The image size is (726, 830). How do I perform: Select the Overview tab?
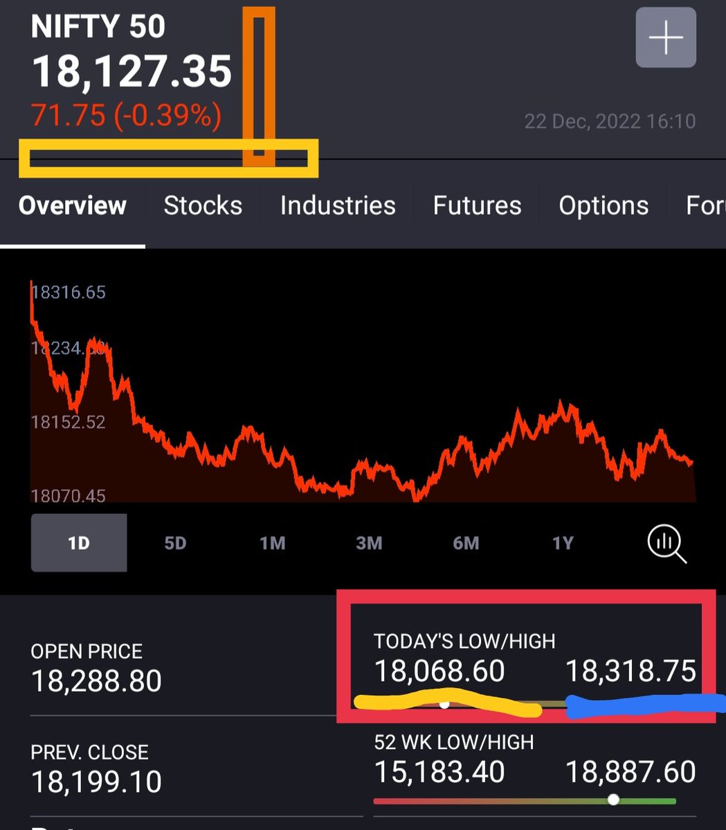(73, 205)
